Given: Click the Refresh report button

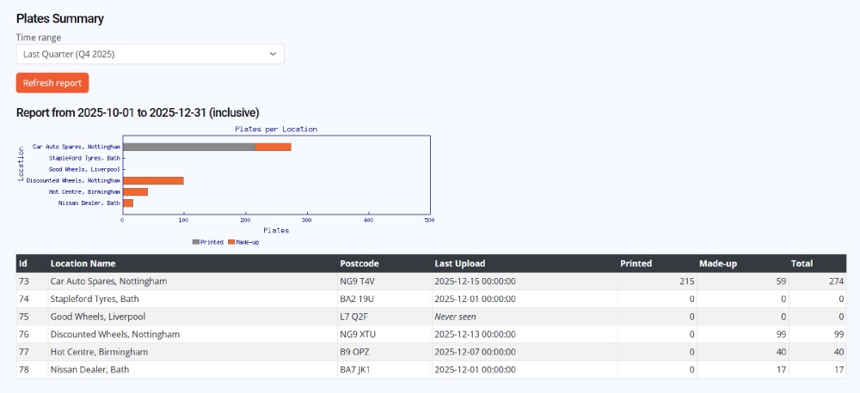Looking at the screenshot, I should [52, 83].
